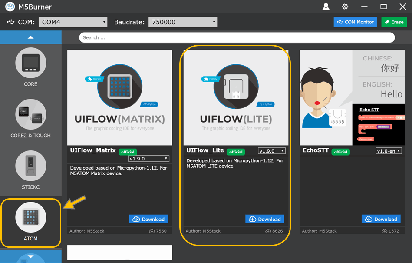This screenshot has width=412, height=263.
Task: Close the M5Burner window
Action: [403, 7]
